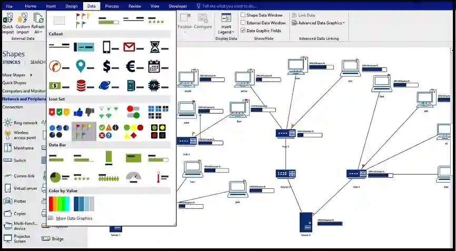Select the pie chart data bar

pyautogui.click(x=60, y=177)
